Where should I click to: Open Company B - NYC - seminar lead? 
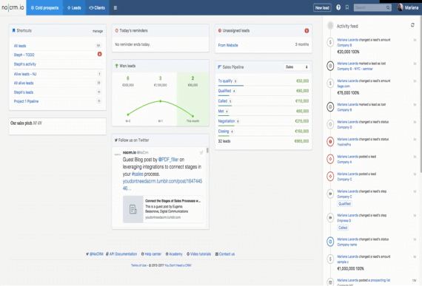pyautogui.click(x=355, y=69)
